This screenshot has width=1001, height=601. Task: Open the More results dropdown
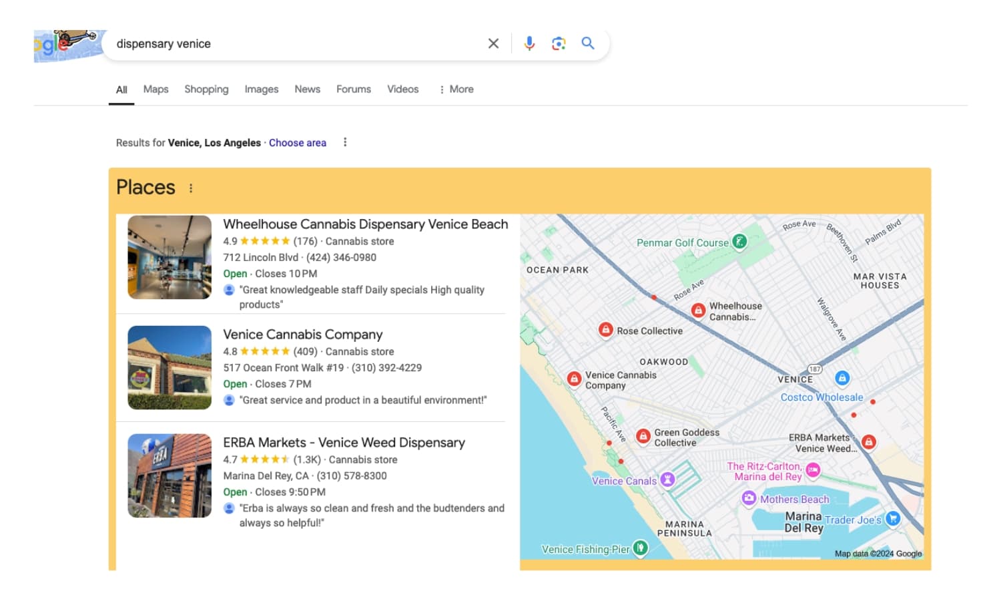456,89
